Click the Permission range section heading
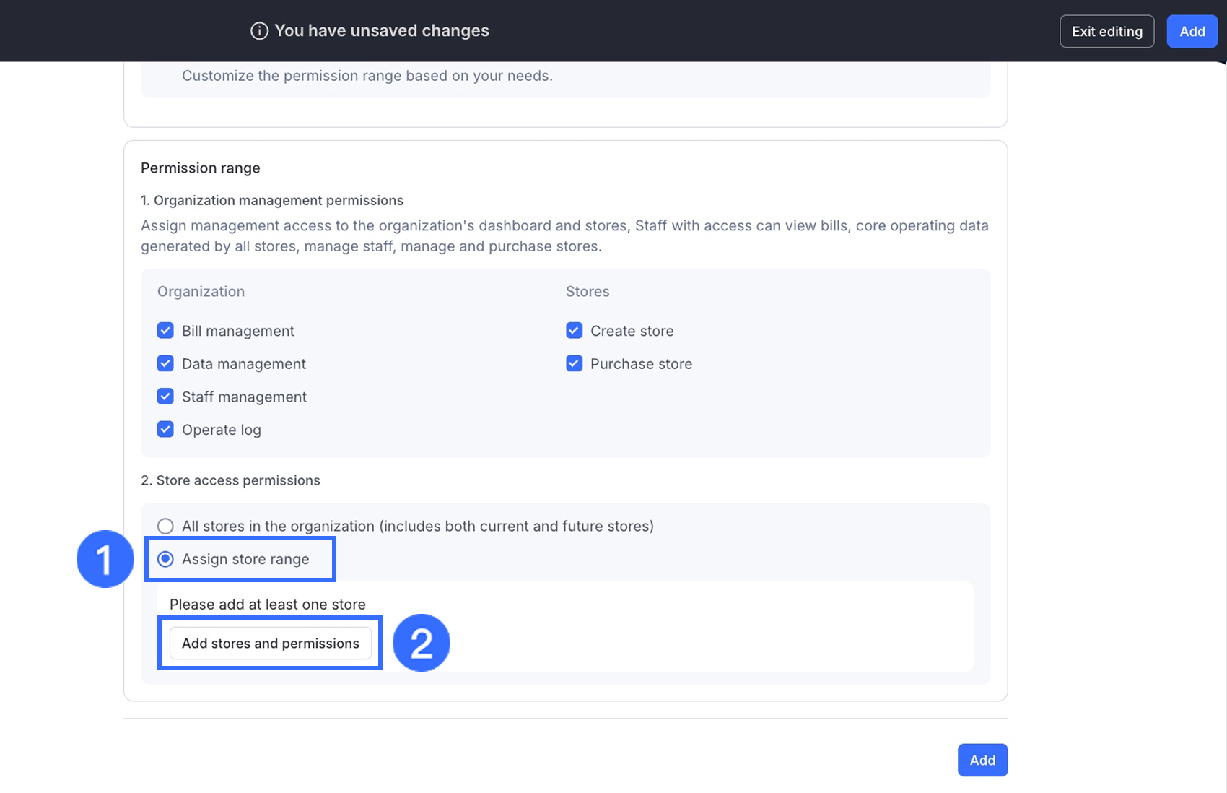The height and width of the screenshot is (793, 1227). click(x=201, y=168)
